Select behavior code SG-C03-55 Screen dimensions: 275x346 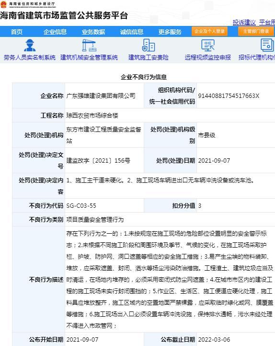pyautogui.click(x=81, y=206)
